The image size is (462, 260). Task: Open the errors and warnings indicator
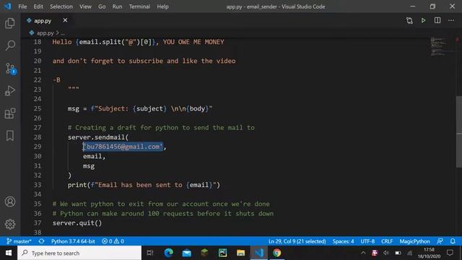pos(113,241)
